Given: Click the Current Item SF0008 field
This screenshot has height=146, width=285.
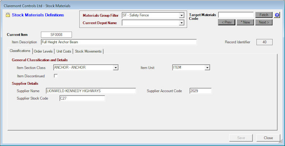Looking at the screenshot, I should pyautogui.click(x=57, y=35).
